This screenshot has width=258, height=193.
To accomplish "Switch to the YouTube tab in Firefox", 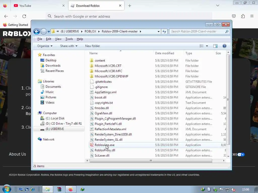I will pos(39,6).
